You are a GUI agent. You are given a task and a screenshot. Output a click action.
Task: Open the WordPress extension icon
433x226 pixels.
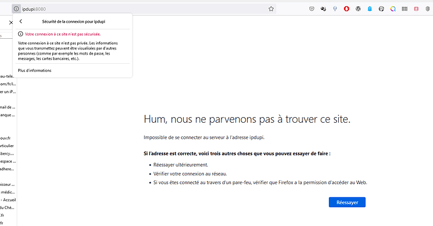[358, 9]
